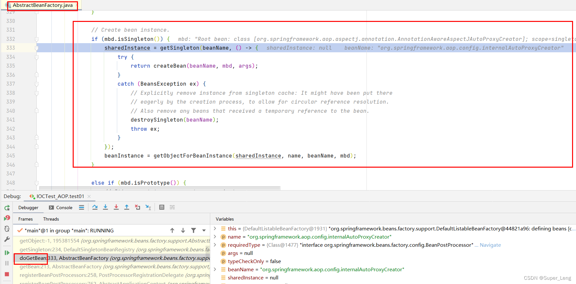Click Layout settings icon beside Console
Image resolution: width=576 pixels, height=284 pixels.
82,207
